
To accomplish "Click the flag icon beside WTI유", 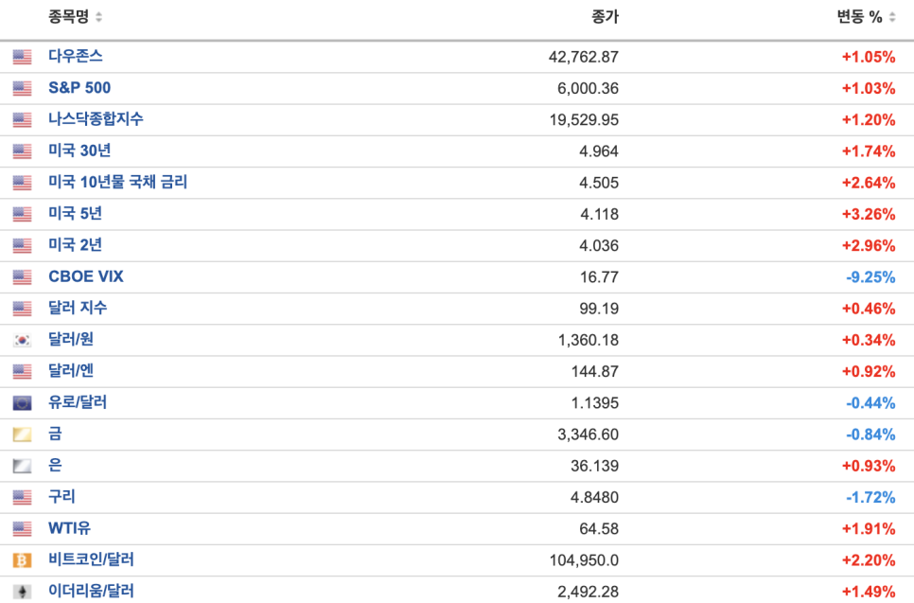I will 22,529.
